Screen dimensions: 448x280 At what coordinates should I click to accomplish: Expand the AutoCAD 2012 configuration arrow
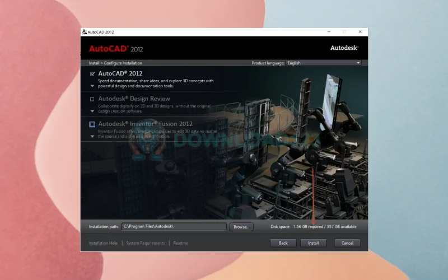click(x=92, y=87)
